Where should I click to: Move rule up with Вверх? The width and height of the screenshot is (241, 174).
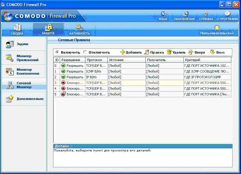(197, 52)
